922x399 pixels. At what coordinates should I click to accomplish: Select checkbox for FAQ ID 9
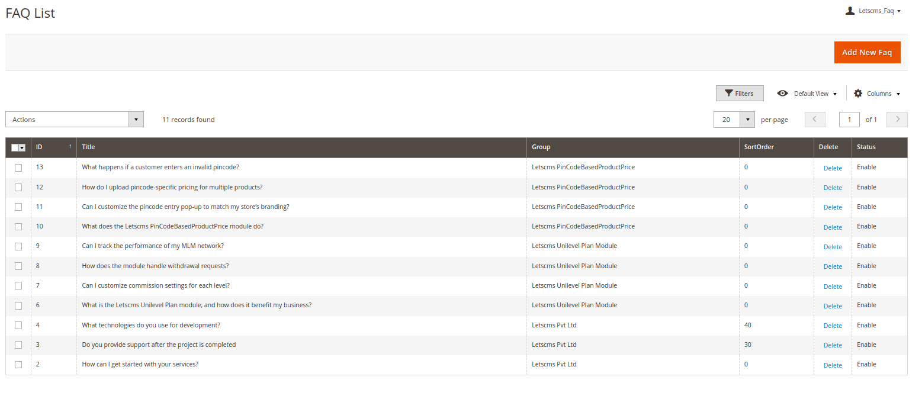[18, 246]
